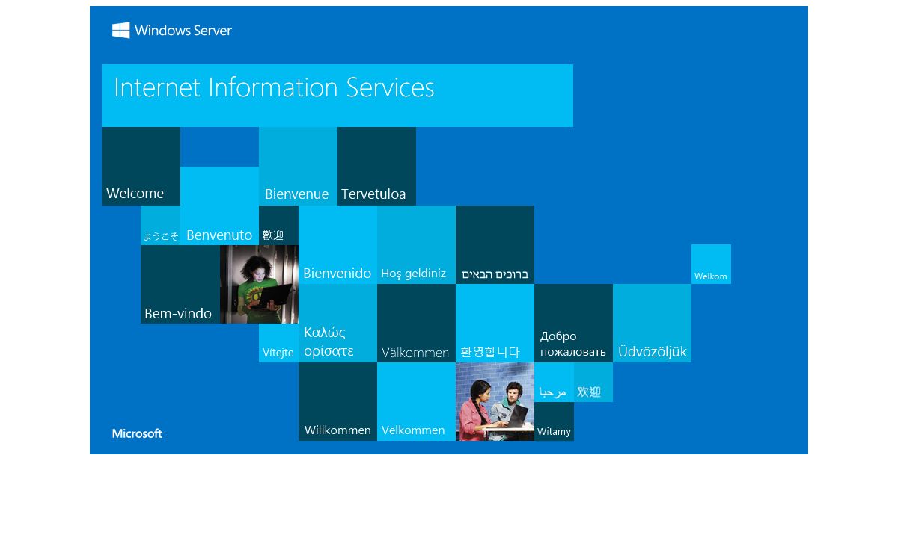
Task: Select the Benvenuto tile
Action: click(x=219, y=206)
